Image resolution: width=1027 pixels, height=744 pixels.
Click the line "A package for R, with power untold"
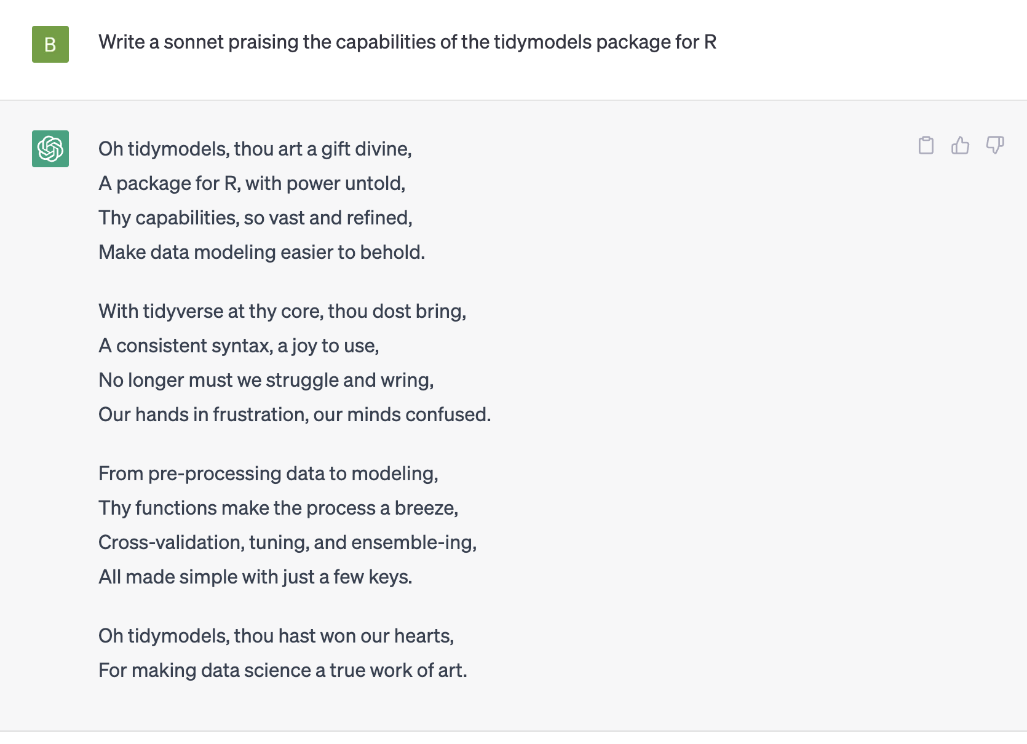[x=252, y=183]
